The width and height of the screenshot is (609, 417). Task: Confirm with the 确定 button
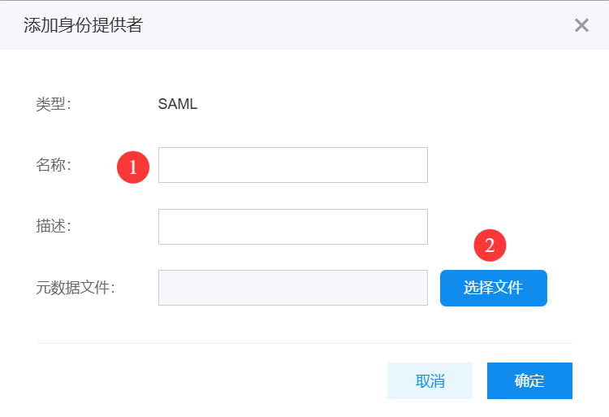(529, 380)
